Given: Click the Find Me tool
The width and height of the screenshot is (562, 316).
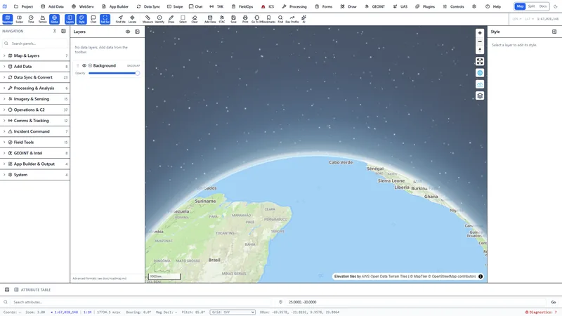Looking at the screenshot, I should tap(120, 19).
